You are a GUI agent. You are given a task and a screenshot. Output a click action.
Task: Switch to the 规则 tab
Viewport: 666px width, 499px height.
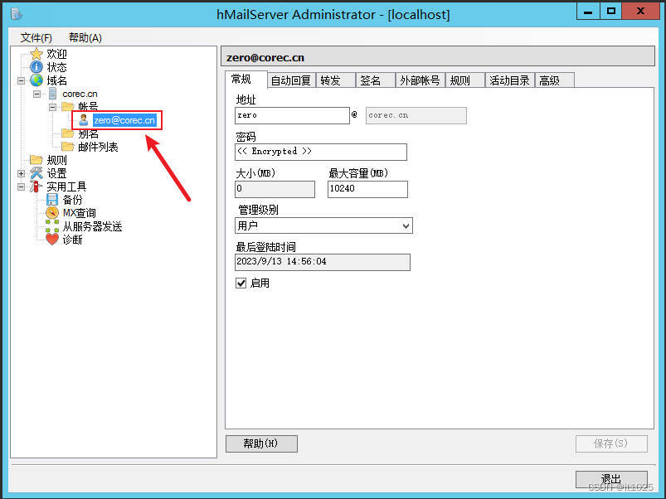465,80
